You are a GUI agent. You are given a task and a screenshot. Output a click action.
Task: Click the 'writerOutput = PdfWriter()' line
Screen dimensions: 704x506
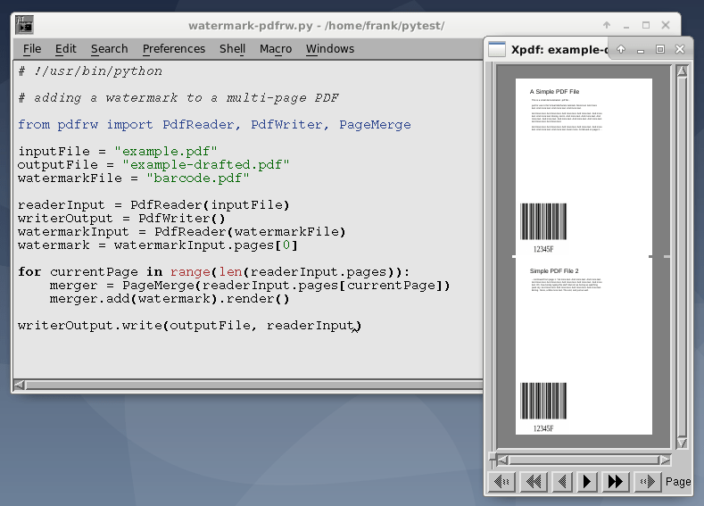(121, 219)
